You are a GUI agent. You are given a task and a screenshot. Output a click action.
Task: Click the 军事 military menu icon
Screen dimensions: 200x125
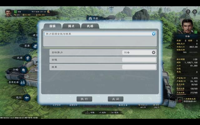coord(34,46)
